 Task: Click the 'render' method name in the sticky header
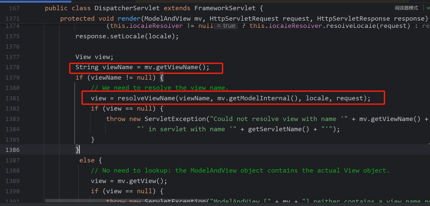click(129, 19)
